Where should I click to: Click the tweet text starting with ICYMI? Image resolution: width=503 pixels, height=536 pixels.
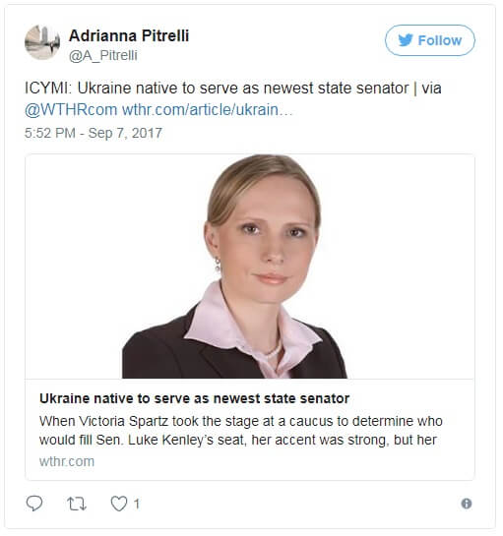[x=232, y=99]
